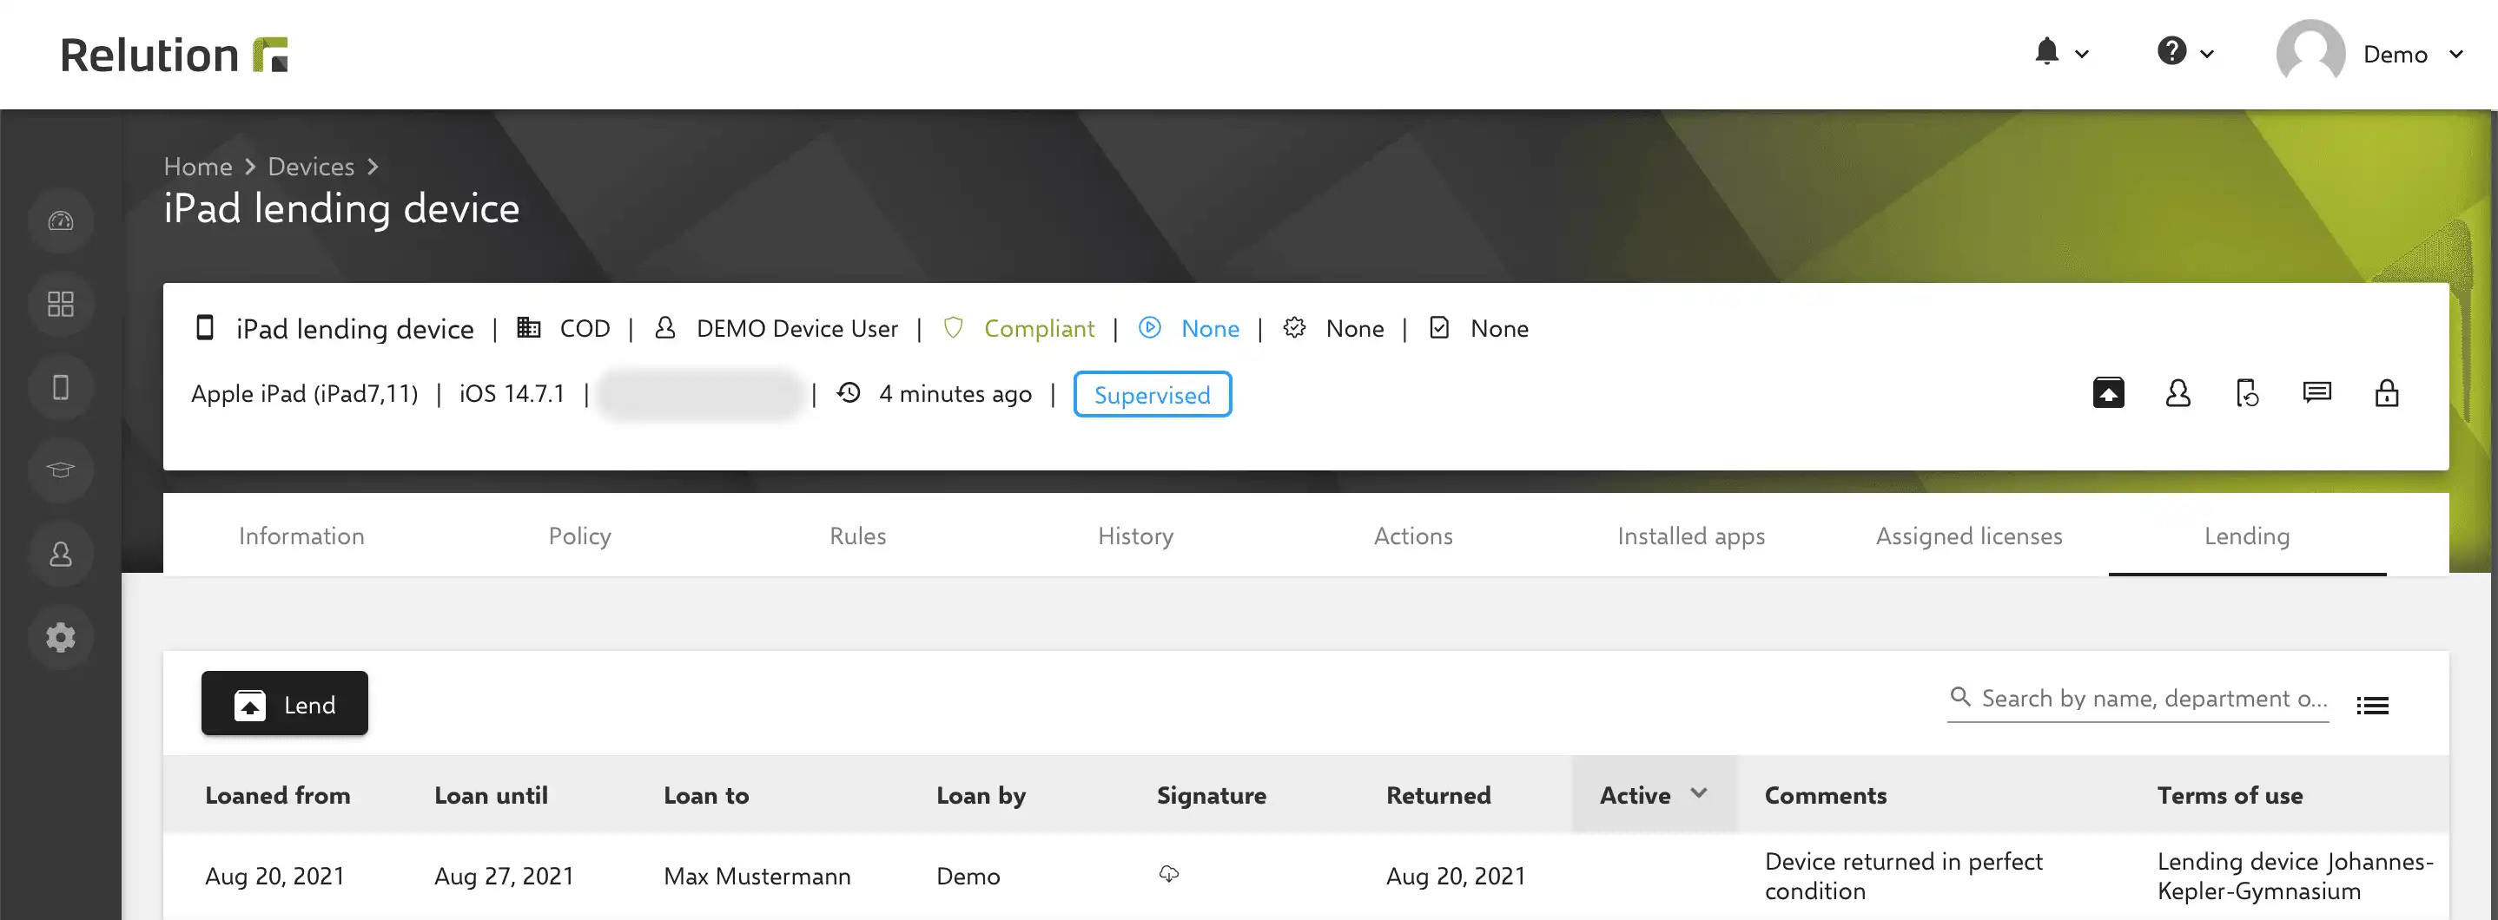The width and height of the screenshot is (2498, 920).
Task: Click the refresh device icon in device header
Action: [x=2247, y=392]
